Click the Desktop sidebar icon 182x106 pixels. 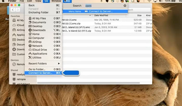click(14, 40)
